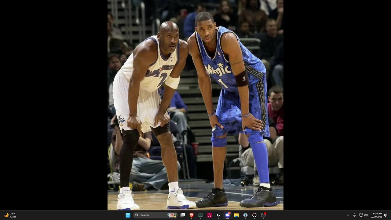Click the basketball players photo
Viewport: 391px width, 220px height.
tap(195, 105)
